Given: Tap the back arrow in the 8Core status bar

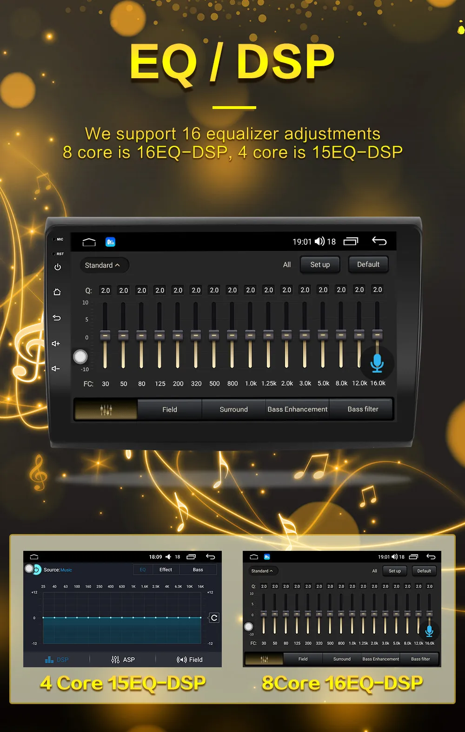Looking at the screenshot, I should tap(431, 557).
